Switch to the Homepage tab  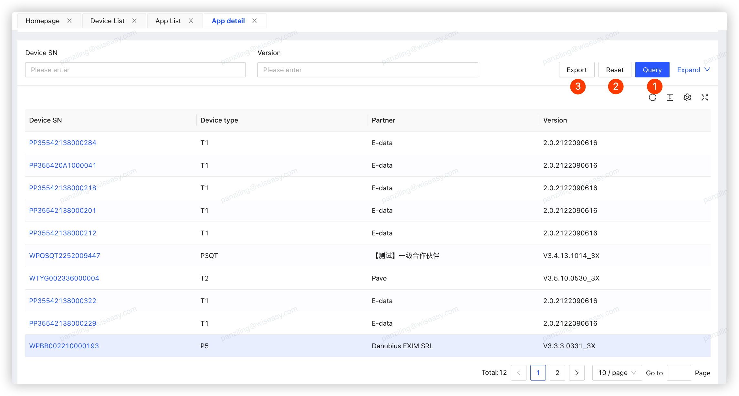43,20
